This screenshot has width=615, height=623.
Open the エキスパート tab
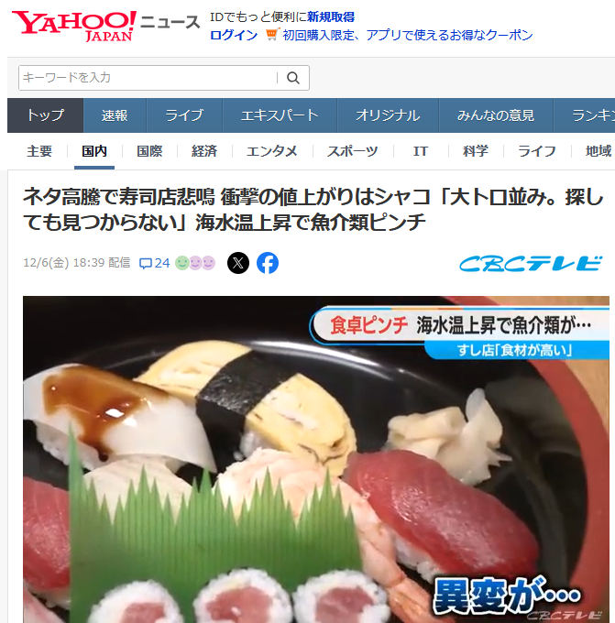[280, 115]
